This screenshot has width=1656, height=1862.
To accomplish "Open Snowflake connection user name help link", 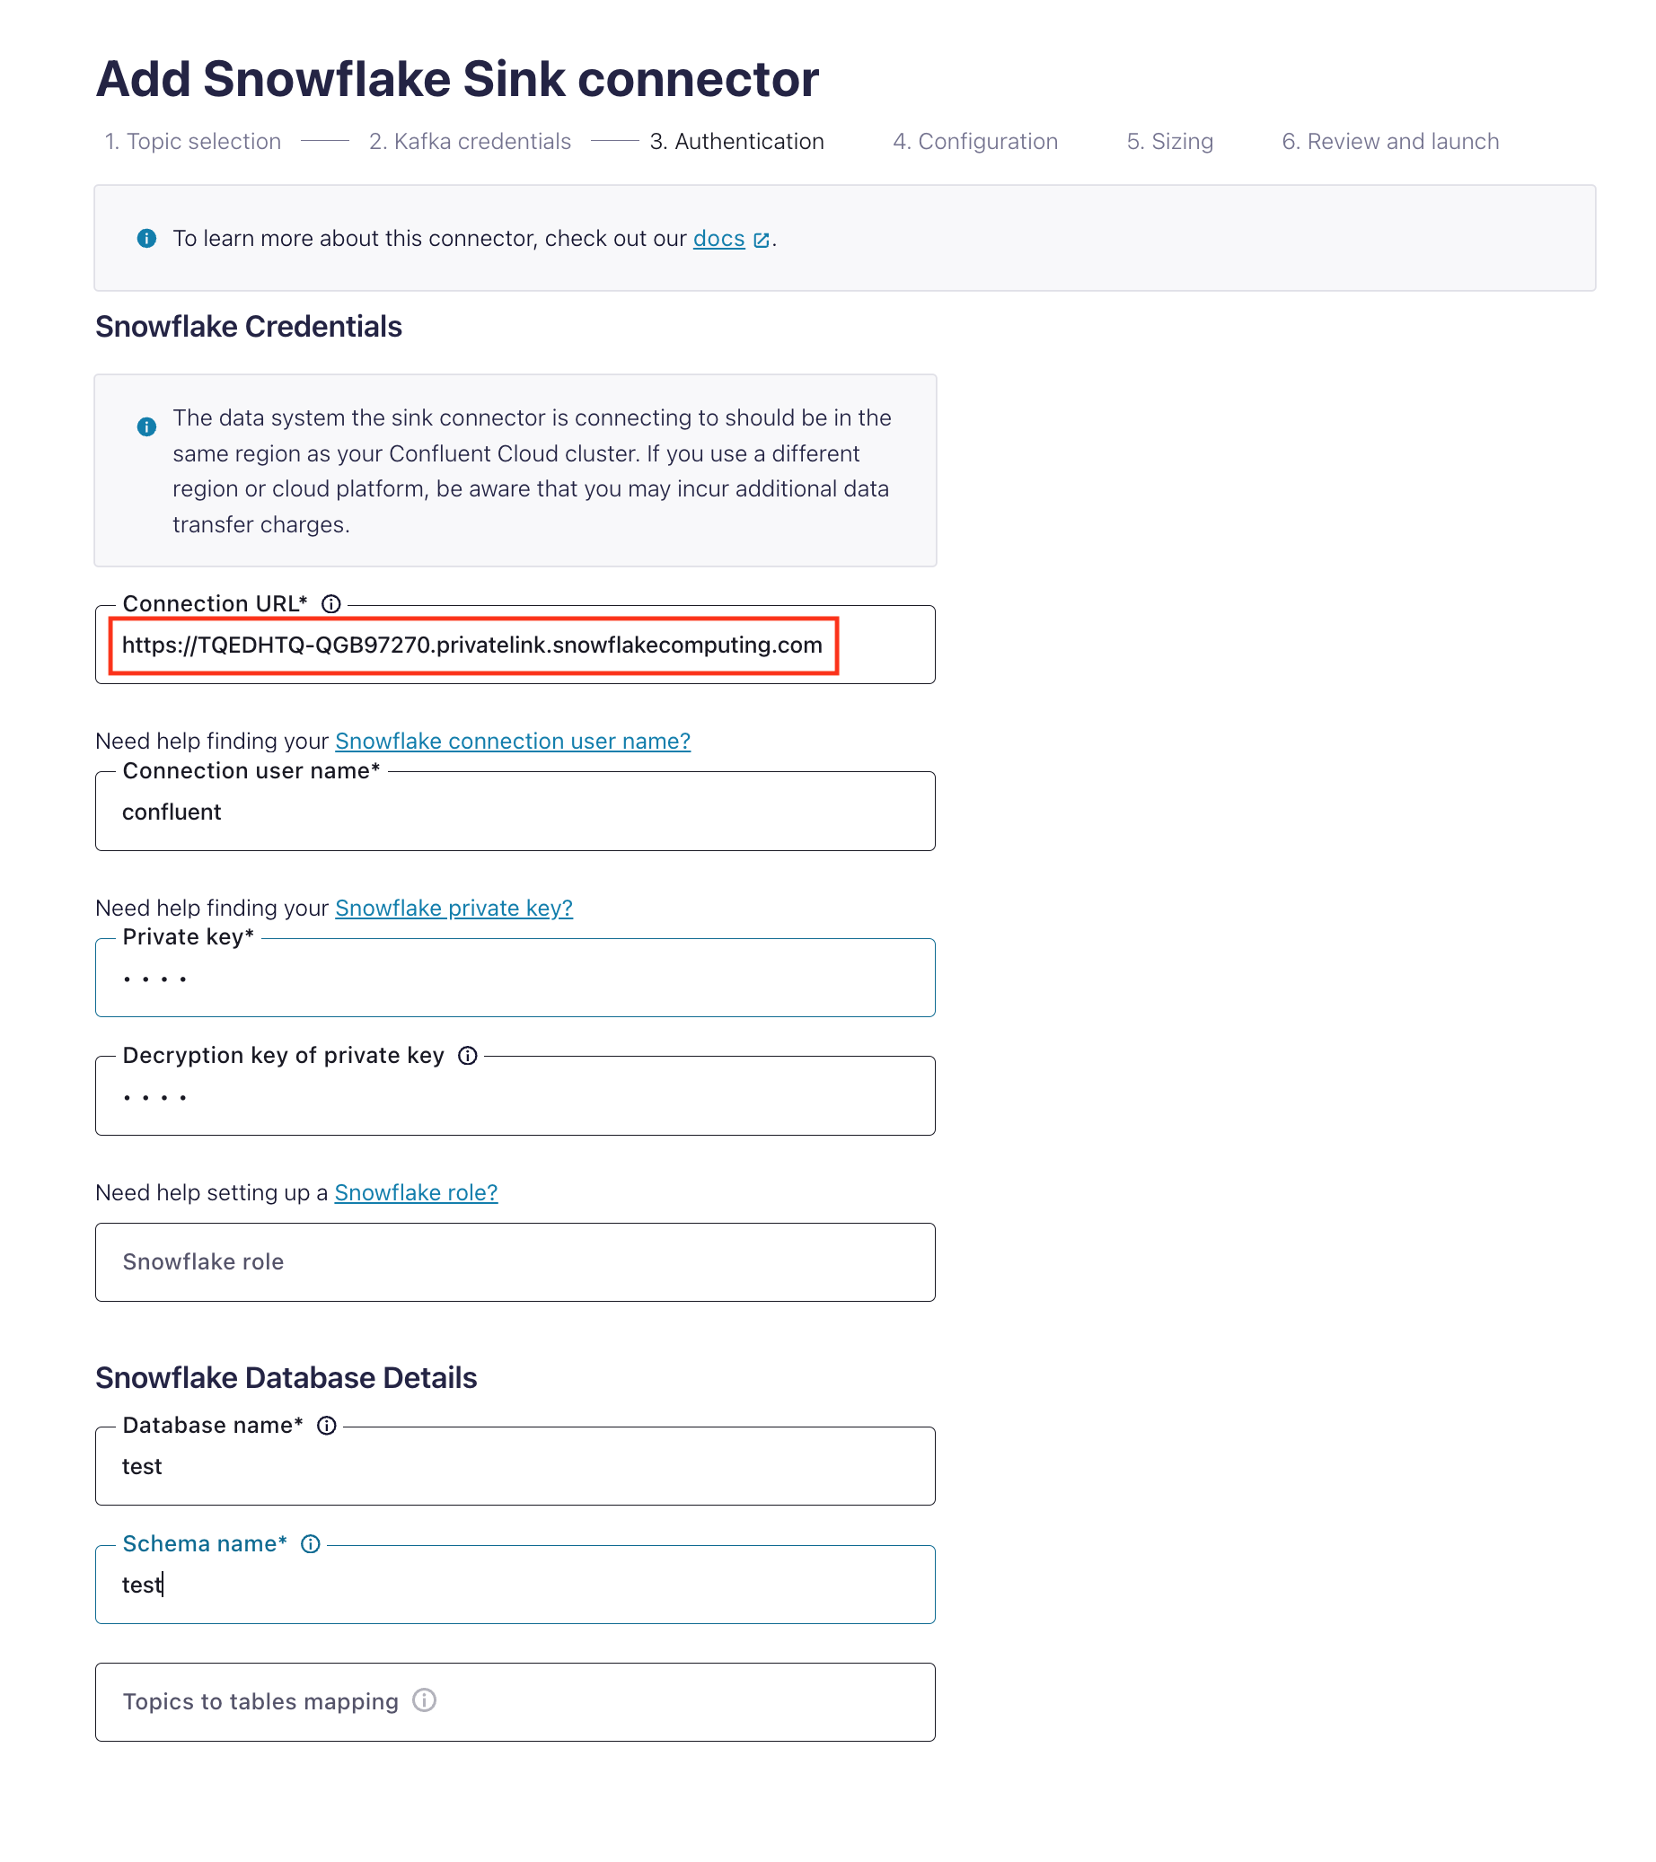I will click(512, 742).
